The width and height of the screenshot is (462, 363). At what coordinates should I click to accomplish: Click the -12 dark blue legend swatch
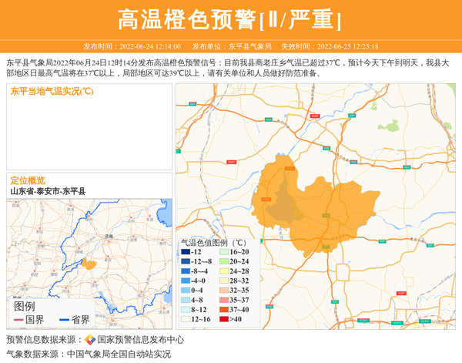click(186, 252)
